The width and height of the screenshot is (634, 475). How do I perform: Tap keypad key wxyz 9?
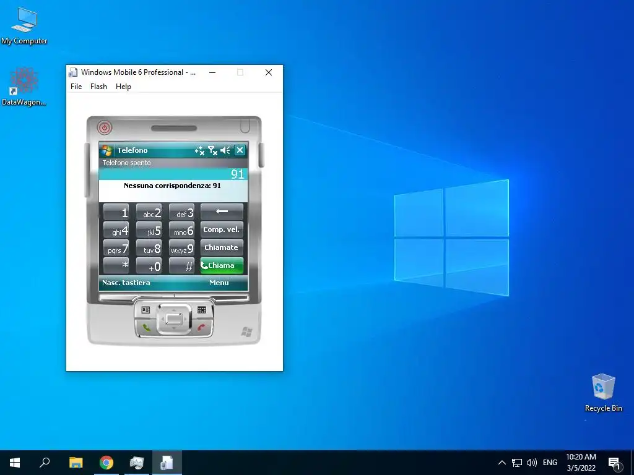click(182, 247)
